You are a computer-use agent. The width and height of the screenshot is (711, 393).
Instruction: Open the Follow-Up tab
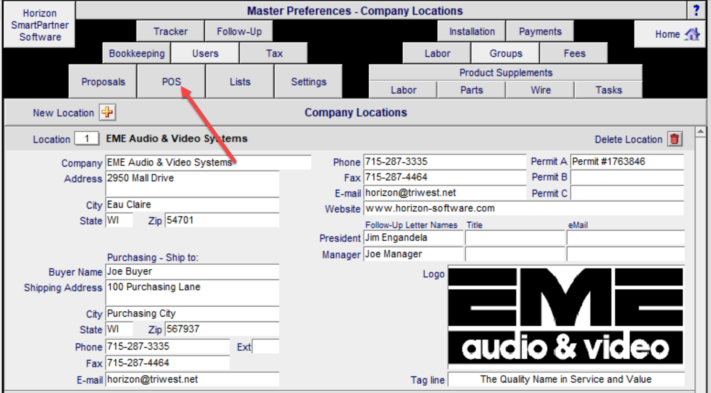pos(239,31)
